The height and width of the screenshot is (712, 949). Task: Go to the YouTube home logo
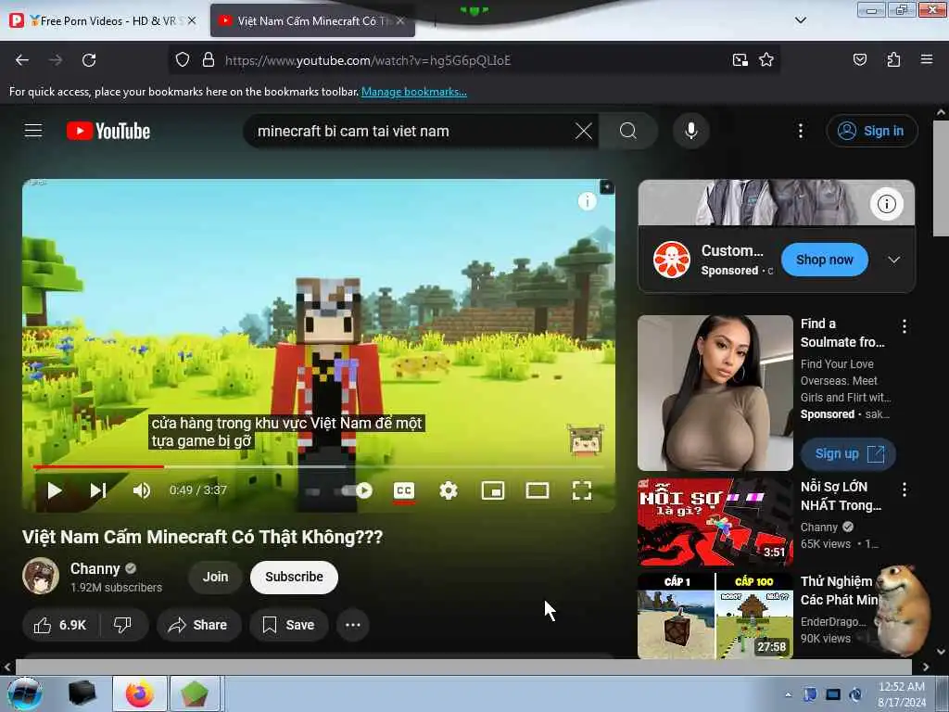pyautogui.click(x=108, y=131)
